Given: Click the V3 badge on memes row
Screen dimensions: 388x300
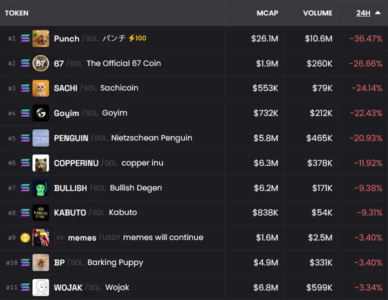Looking at the screenshot, I should [x=59, y=237].
